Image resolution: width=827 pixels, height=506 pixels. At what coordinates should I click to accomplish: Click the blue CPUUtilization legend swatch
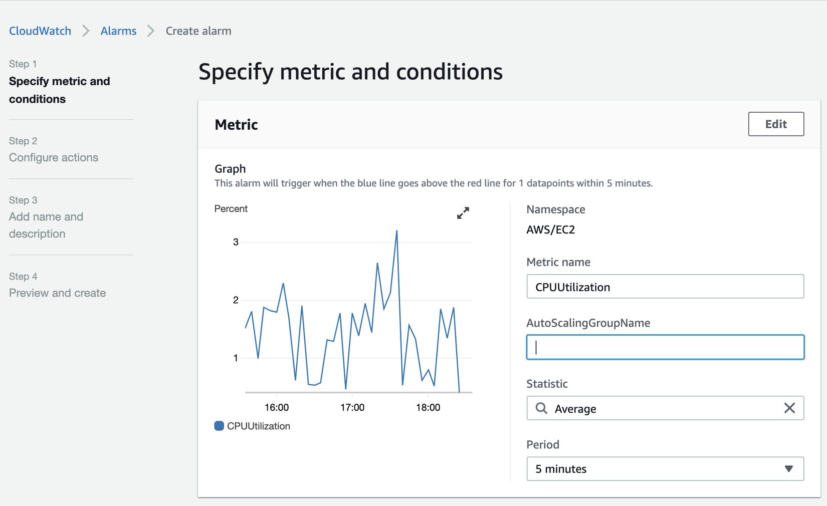pyautogui.click(x=219, y=426)
